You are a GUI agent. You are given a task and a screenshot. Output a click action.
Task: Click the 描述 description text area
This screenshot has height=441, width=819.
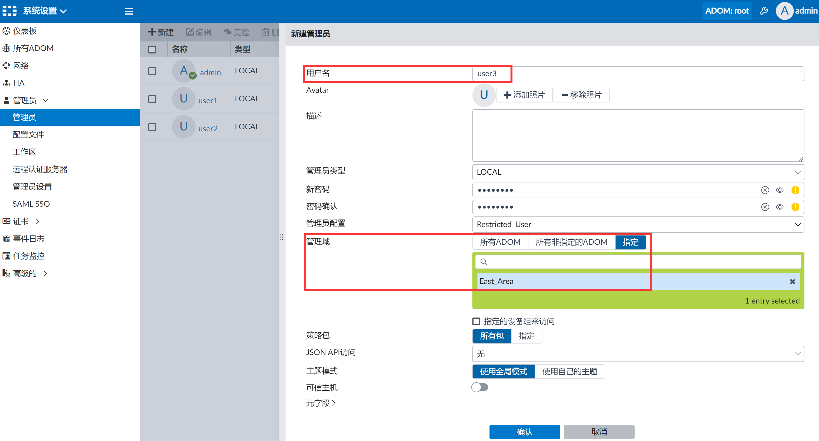point(638,135)
